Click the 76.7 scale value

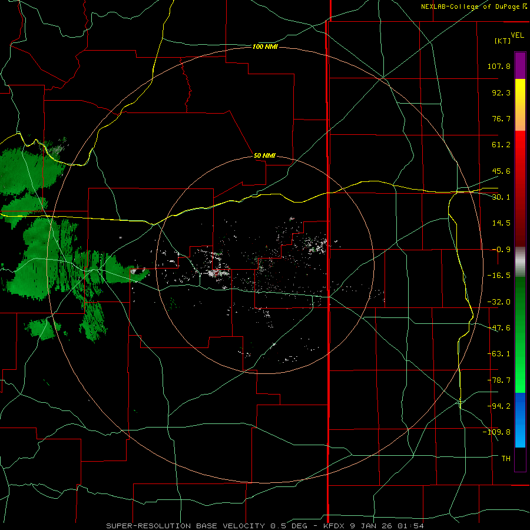coord(501,118)
